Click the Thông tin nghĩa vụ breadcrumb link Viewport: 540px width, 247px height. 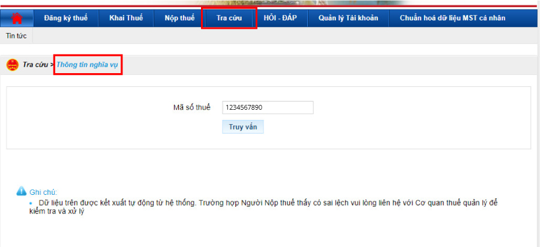pyautogui.click(x=87, y=65)
